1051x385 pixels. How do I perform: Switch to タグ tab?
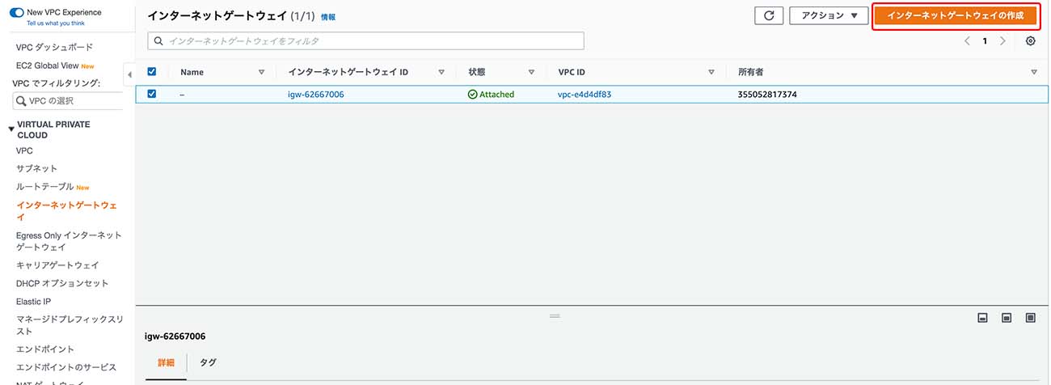(x=208, y=362)
